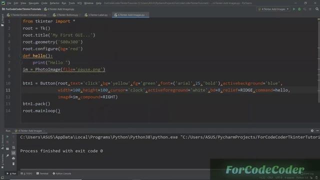This screenshot has height=180, width=320.
Task: Toggle tool window bars icon in corner
Action: (x=2, y=178)
